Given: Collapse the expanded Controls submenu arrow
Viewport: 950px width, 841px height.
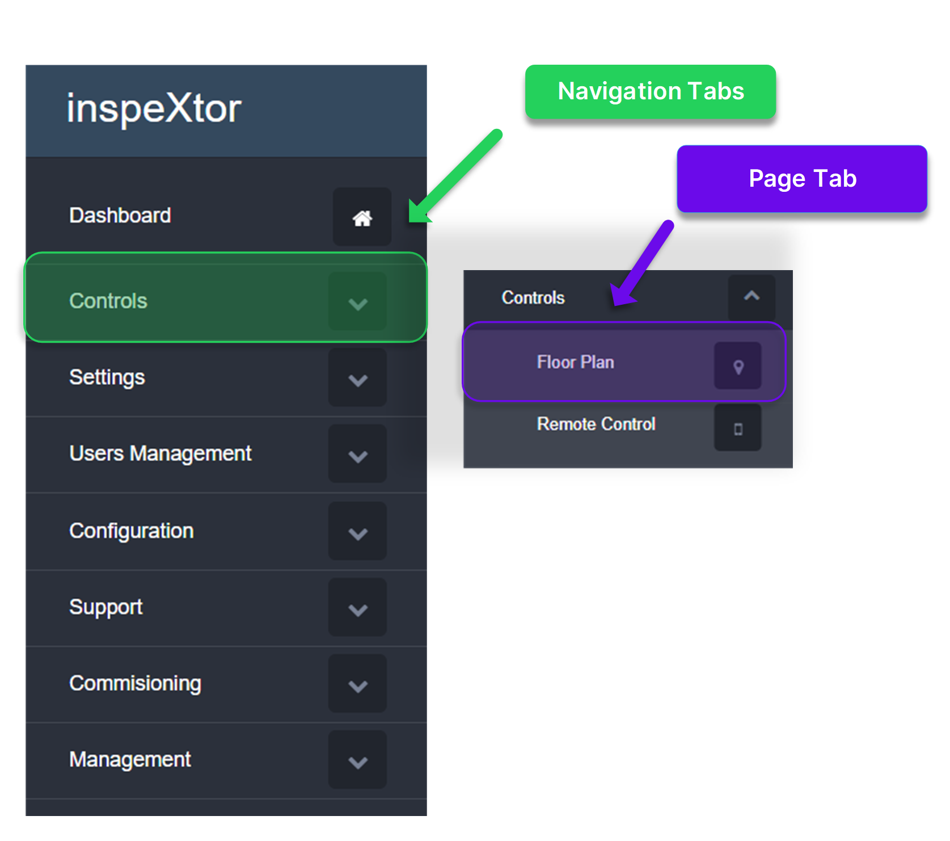Looking at the screenshot, I should click(751, 296).
